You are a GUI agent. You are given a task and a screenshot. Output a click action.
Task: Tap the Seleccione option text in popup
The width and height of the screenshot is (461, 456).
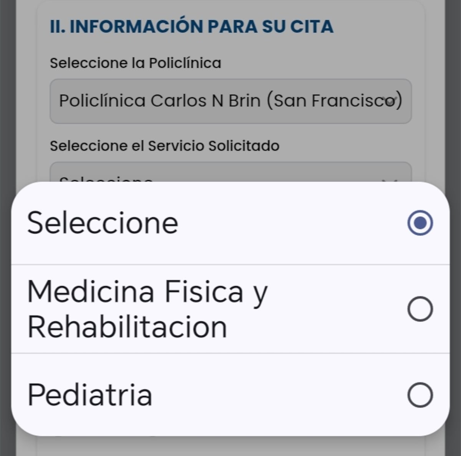pos(103,223)
